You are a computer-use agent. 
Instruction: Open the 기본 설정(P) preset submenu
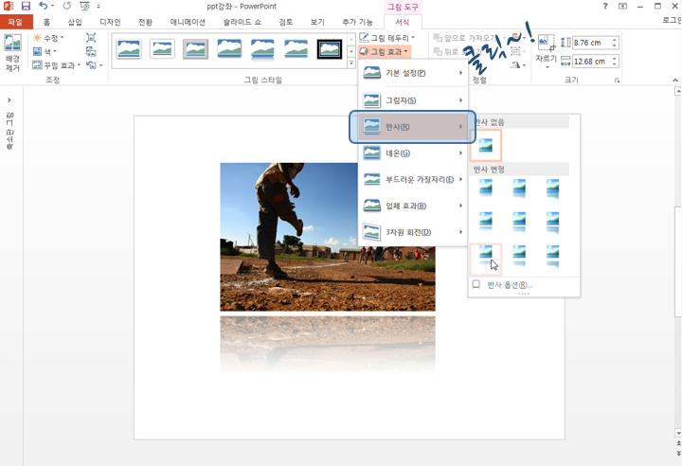click(413, 73)
